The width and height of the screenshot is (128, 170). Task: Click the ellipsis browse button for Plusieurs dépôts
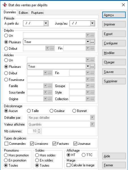(x=92, y=42)
